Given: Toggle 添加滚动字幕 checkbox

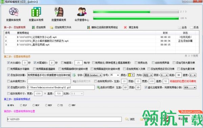Looking at the screenshot, I should click(8, 75).
